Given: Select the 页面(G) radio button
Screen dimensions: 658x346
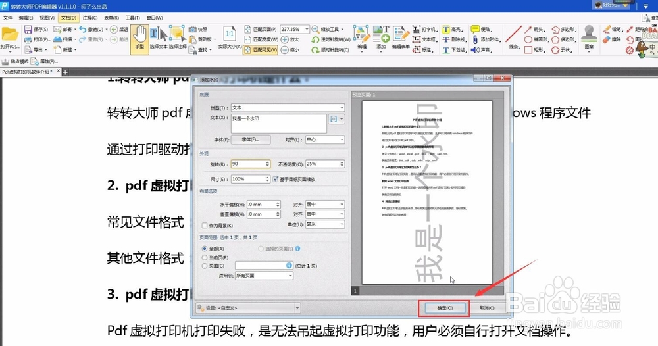Looking at the screenshot, I should tap(205, 266).
